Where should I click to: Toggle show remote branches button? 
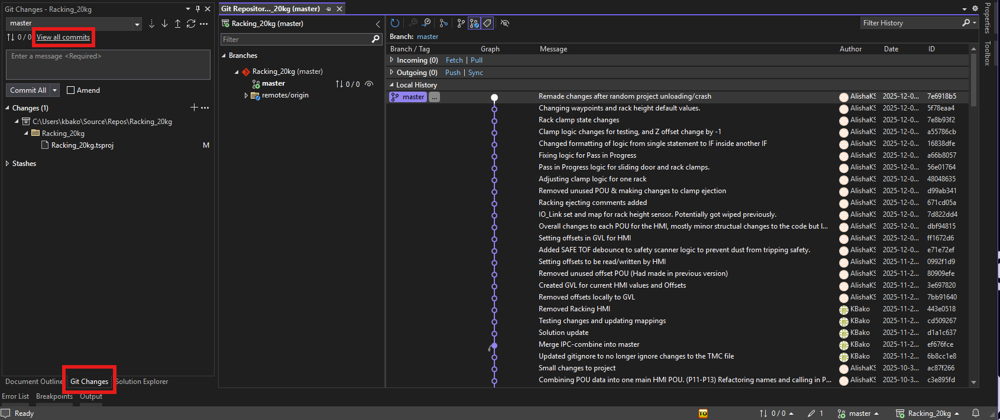point(474,23)
